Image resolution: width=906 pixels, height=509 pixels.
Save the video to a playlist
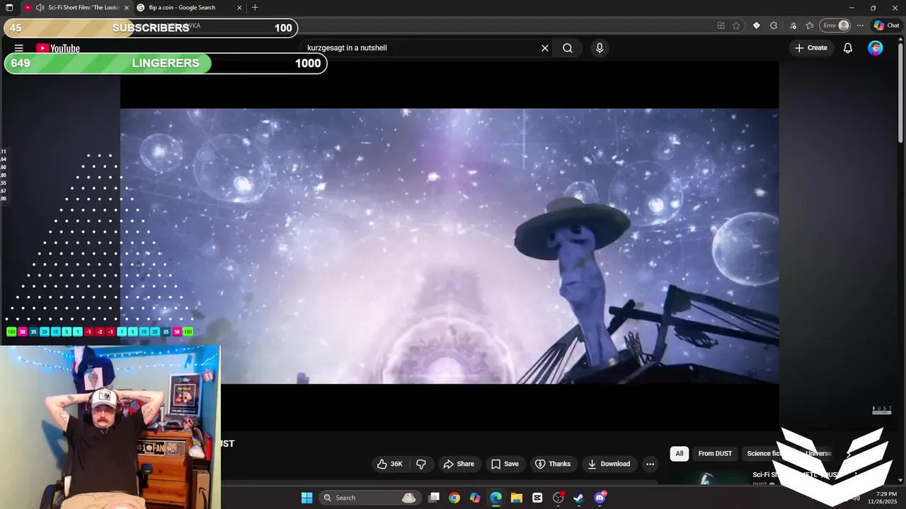coord(505,464)
